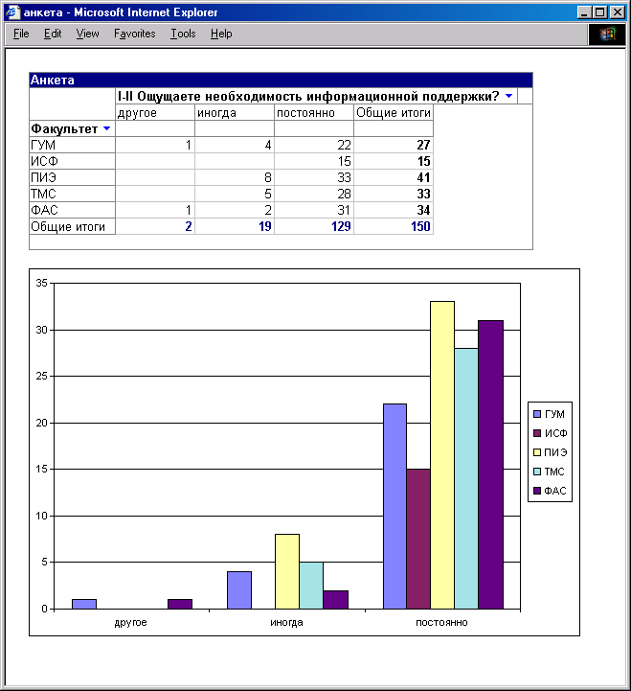The height and width of the screenshot is (691, 631).
Task: Click the ПИЭ total cell value 41
Action: click(394, 177)
